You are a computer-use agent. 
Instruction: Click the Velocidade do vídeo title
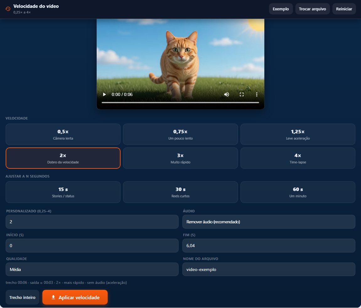pyautogui.click(x=36, y=6)
